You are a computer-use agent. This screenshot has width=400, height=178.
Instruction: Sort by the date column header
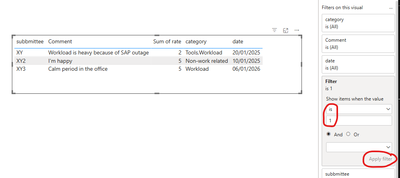[x=238, y=41]
